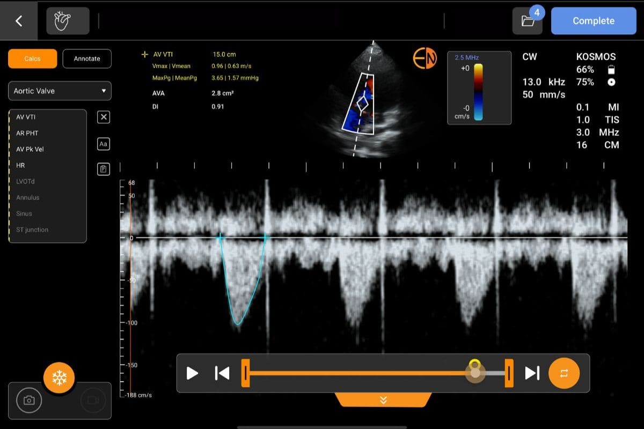Capture a still image with the camera icon
Viewport: 644px width, 429px height.
tap(30, 400)
